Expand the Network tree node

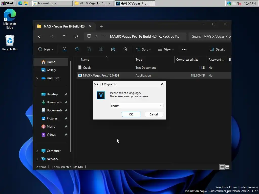37,159
